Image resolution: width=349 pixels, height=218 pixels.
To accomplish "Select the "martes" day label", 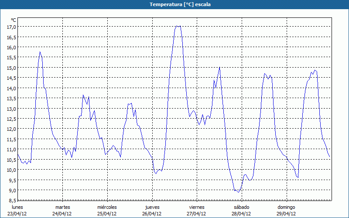I will coord(62,207).
